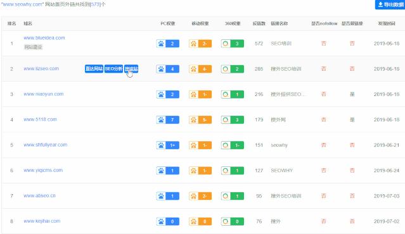
Task: Click backlink count 179 for www.5118.com
Action: click(259, 120)
